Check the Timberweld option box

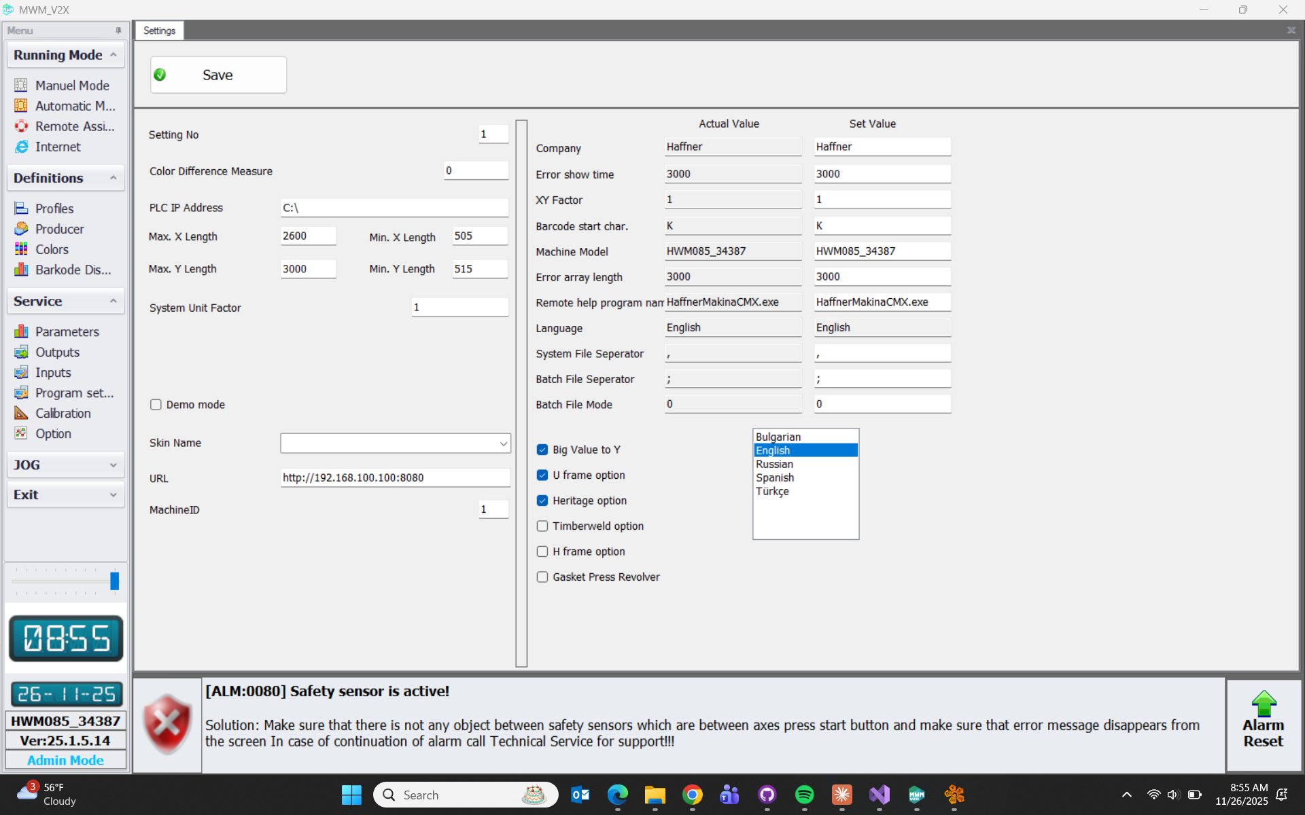542,526
